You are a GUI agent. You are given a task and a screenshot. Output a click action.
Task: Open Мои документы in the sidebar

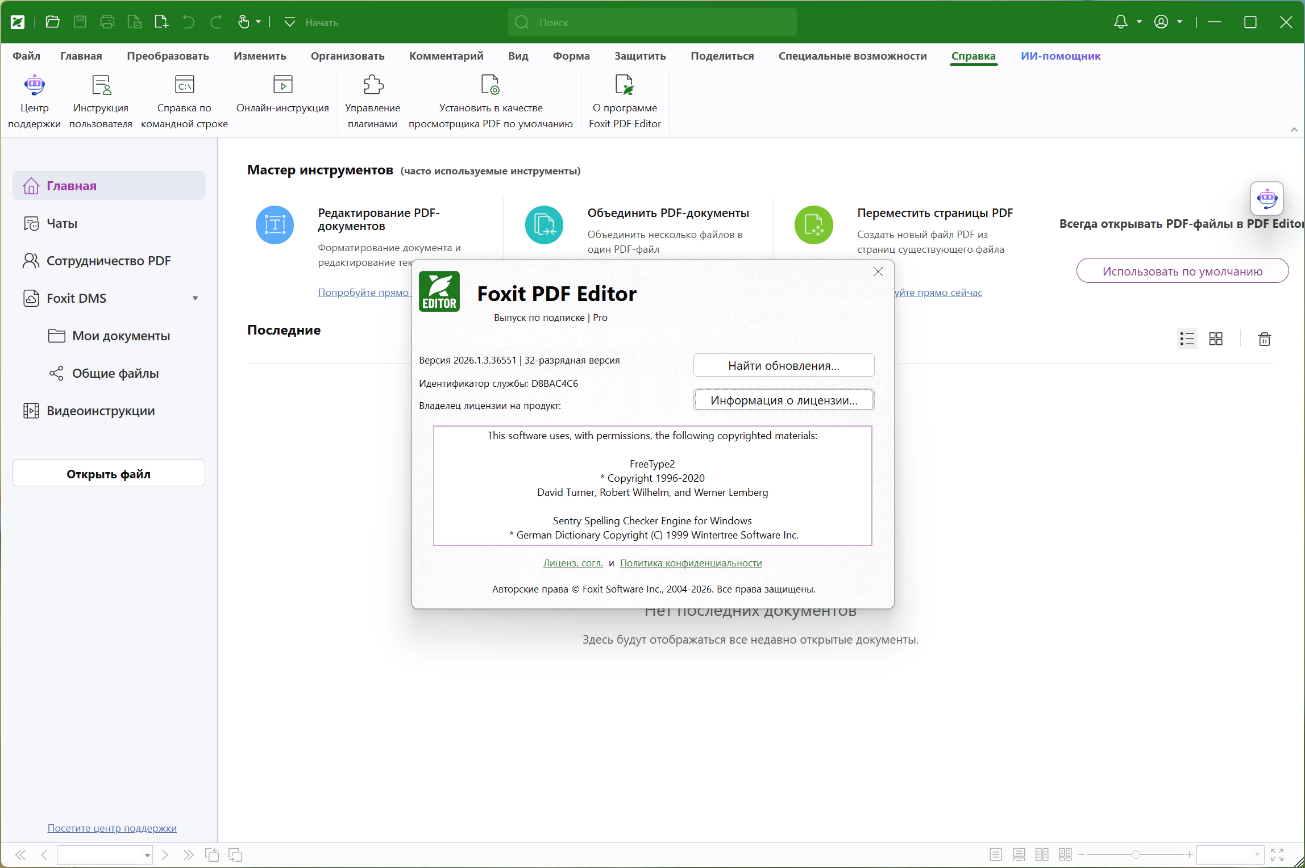pyautogui.click(x=109, y=336)
